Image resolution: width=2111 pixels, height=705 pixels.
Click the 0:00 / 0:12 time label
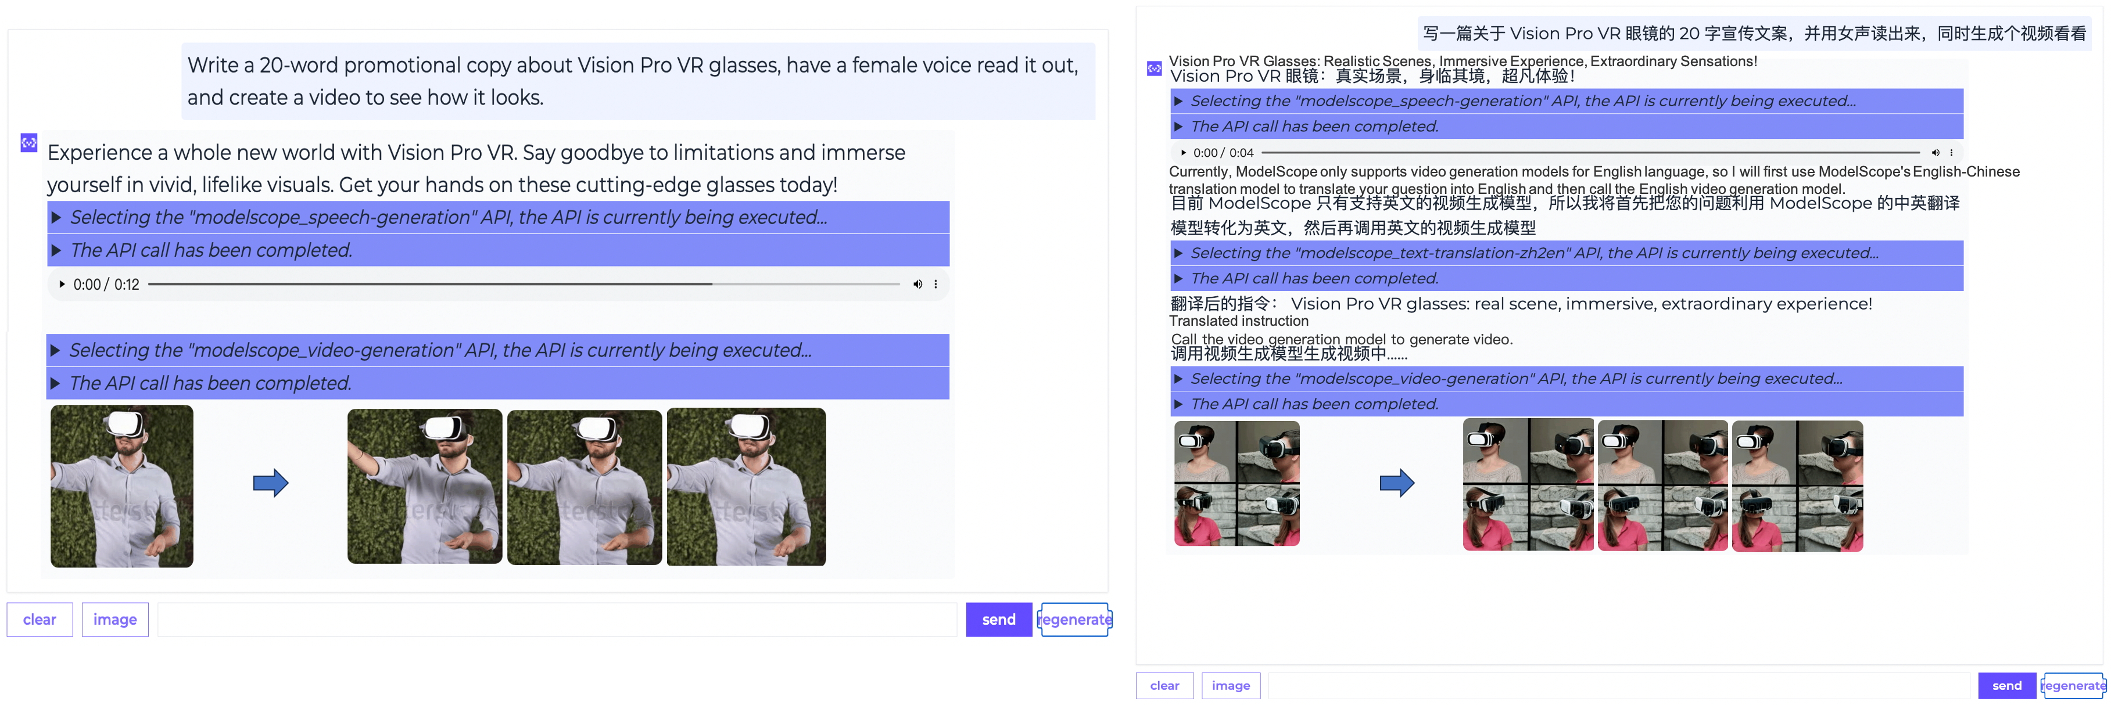pyautogui.click(x=106, y=284)
